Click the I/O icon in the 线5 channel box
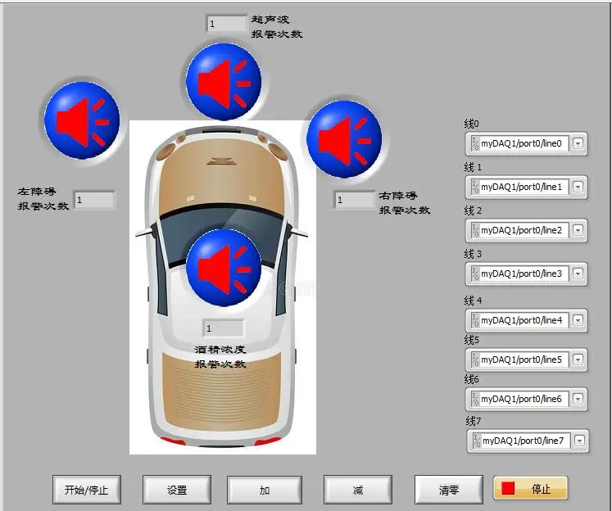The width and height of the screenshot is (612, 511). (475, 360)
